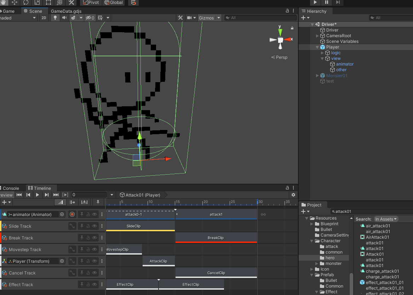Viewport: 413px width, 295px height.
Task: Jump to Timeline start frame
Action: 19,195
